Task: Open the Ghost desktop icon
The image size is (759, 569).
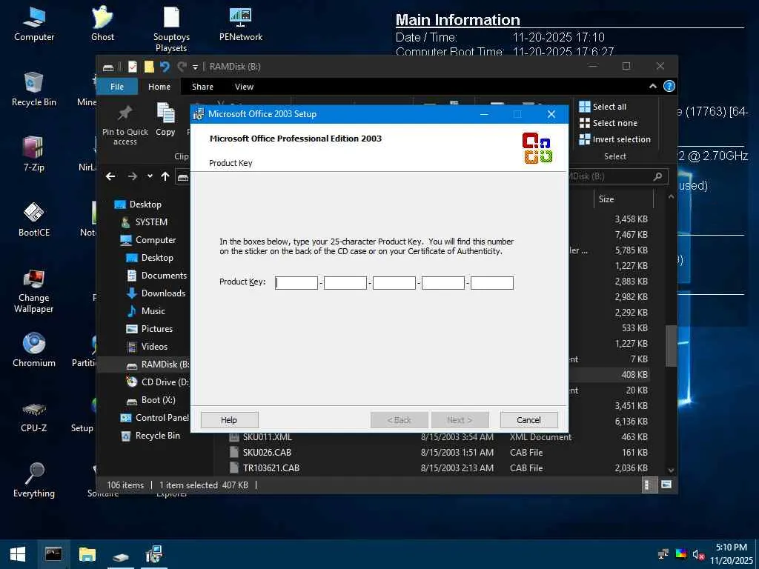Action: (x=102, y=24)
